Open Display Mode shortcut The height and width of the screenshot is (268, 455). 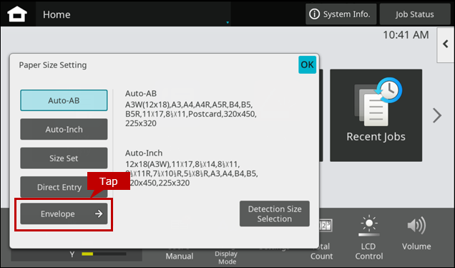(227, 257)
